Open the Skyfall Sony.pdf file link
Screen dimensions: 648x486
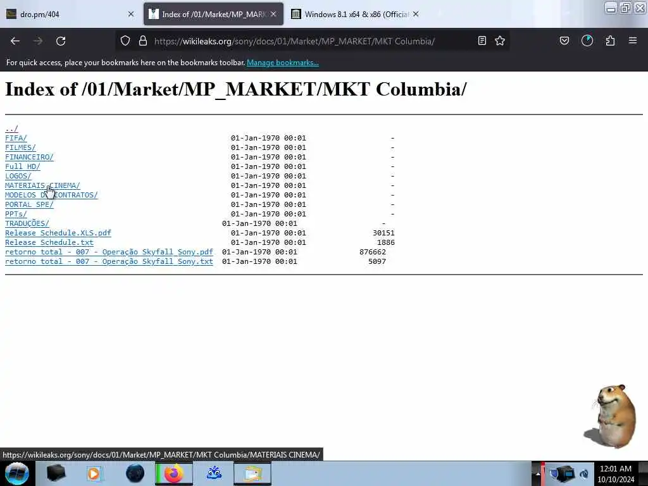(x=109, y=252)
